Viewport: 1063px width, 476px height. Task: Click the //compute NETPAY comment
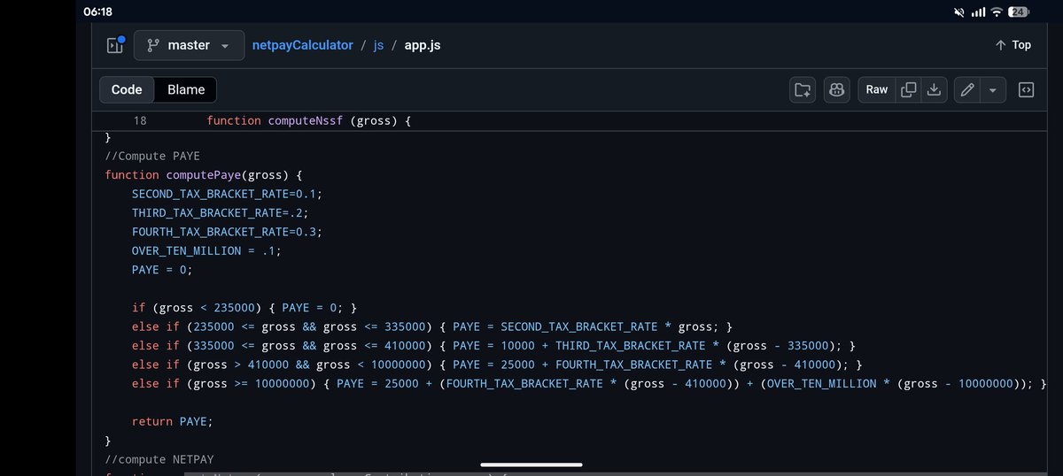(x=159, y=459)
